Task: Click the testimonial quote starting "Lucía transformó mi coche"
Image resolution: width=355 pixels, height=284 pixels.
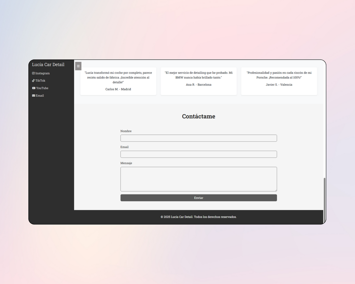Action: tap(118, 77)
